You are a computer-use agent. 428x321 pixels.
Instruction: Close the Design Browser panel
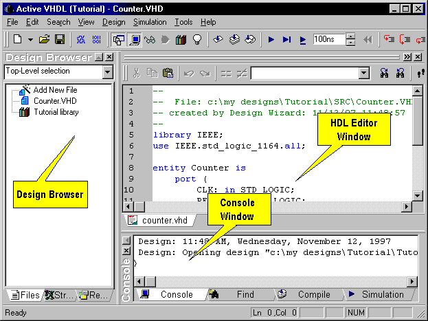coord(110,57)
